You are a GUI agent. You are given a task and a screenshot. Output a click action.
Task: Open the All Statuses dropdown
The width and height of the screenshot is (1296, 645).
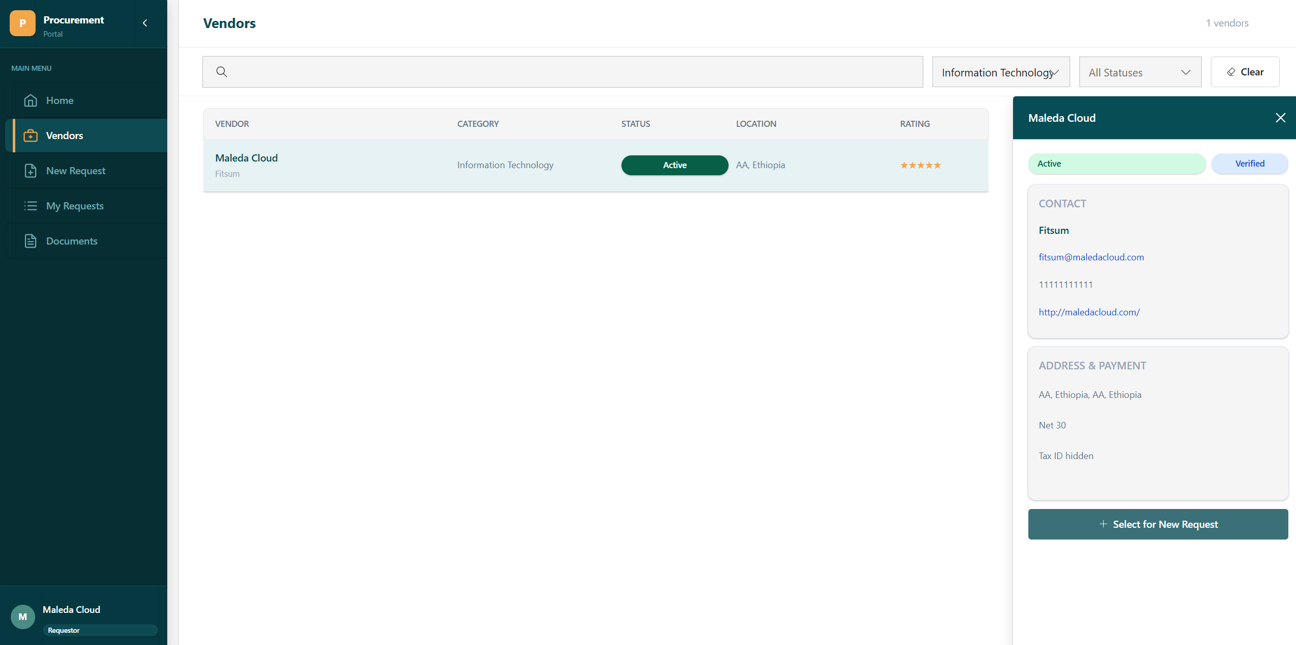[x=1140, y=72]
